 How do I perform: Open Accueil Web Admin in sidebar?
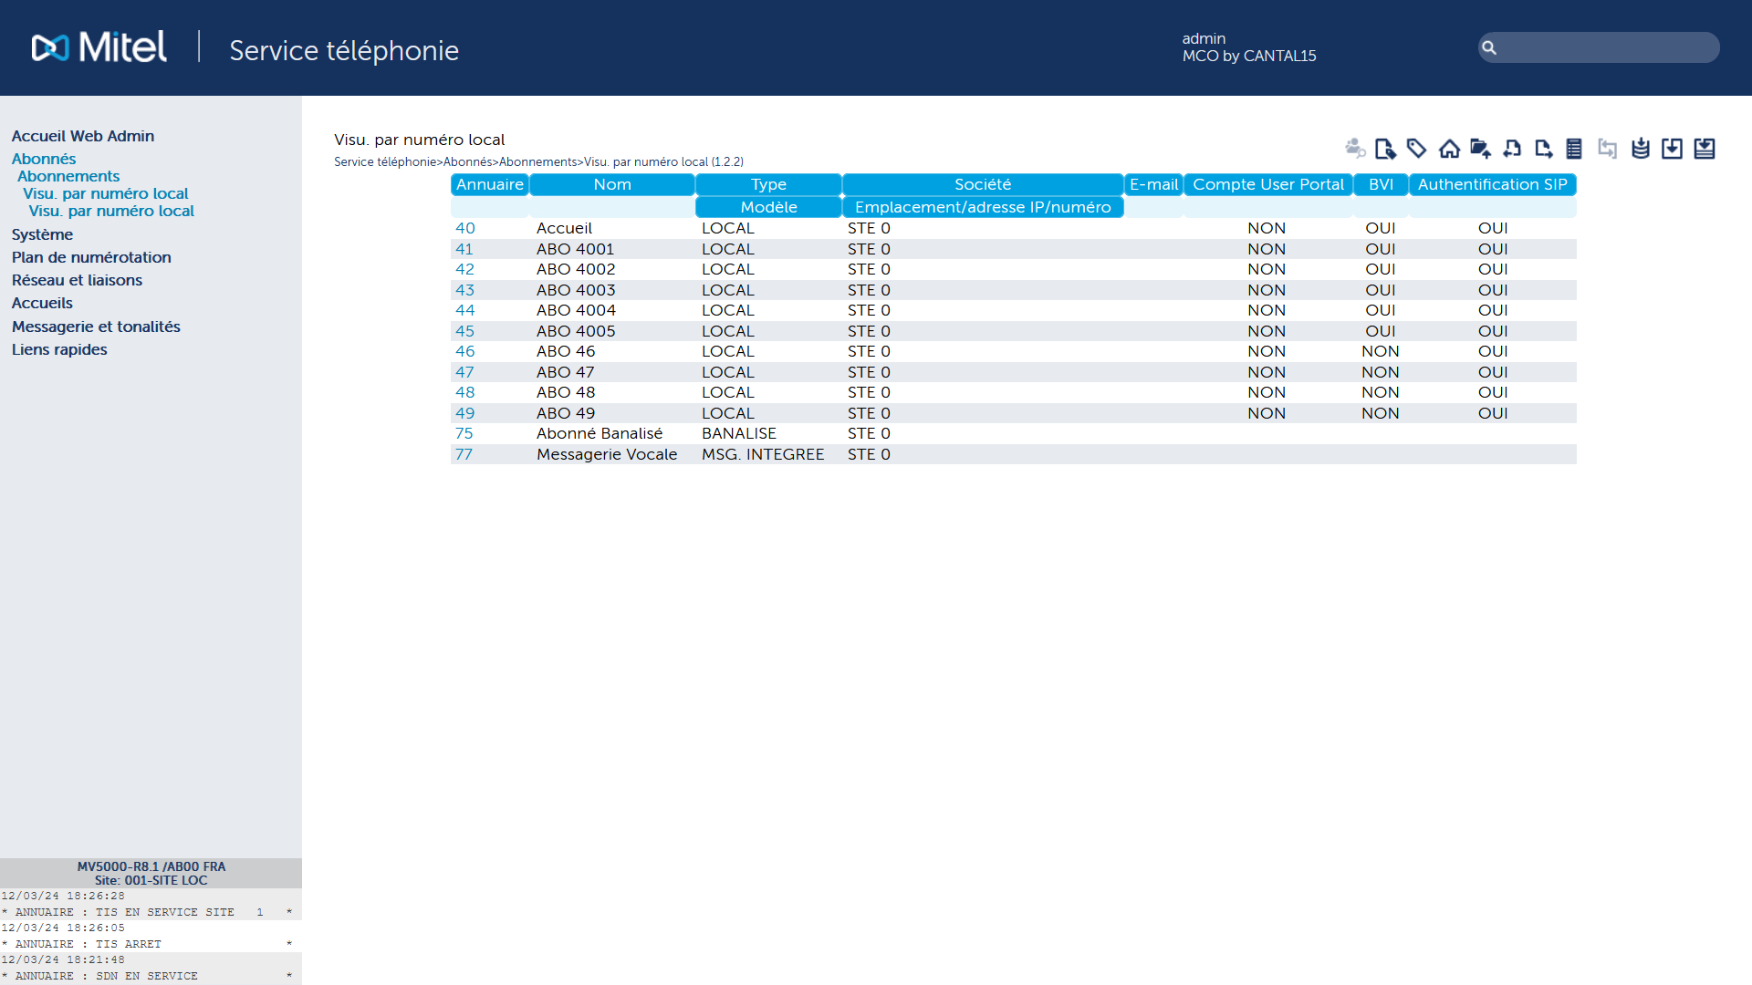click(83, 136)
